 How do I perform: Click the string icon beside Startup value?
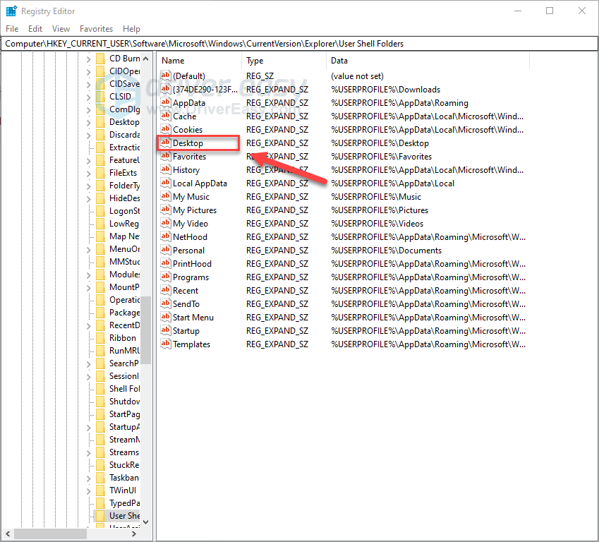pyautogui.click(x=165, y=330)
